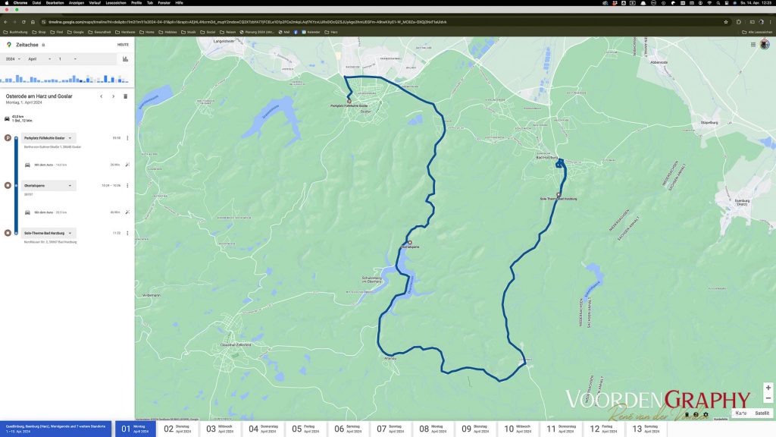Click the HEUTE button
This screenshot has height=437, width=776.
tap(123, 45)
